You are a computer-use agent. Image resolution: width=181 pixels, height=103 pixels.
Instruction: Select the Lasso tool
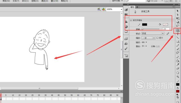pos(178,26)
